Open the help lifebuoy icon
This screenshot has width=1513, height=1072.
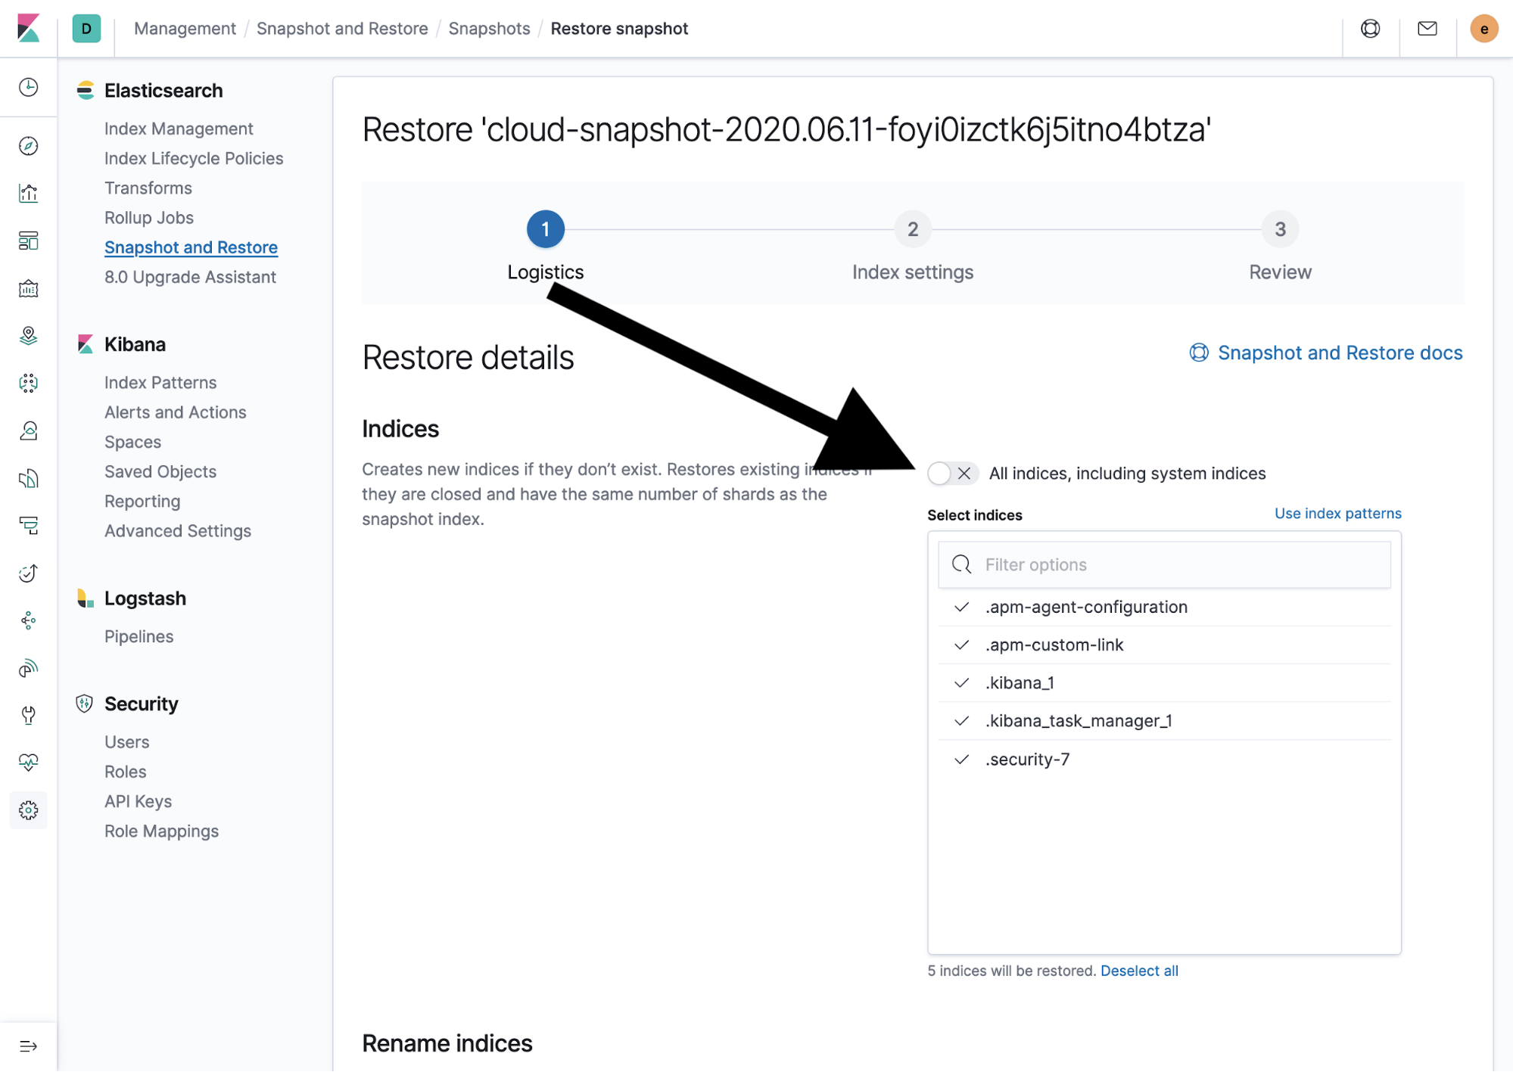pyautogui.click(x=1370, y=29)
